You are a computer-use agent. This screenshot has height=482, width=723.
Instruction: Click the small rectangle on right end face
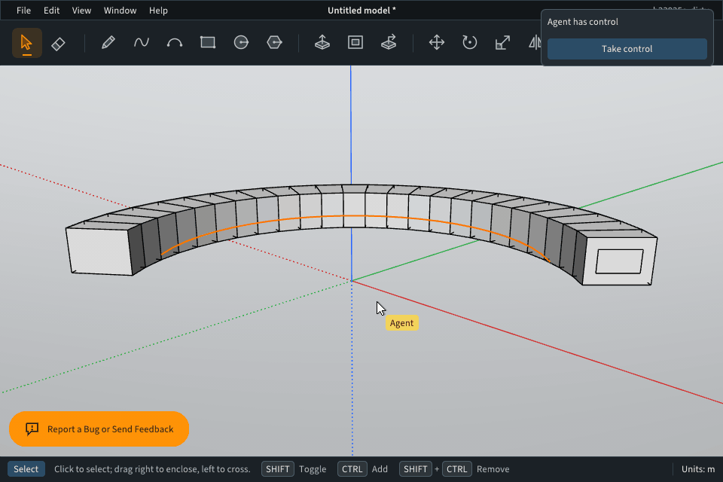point(619,261)
